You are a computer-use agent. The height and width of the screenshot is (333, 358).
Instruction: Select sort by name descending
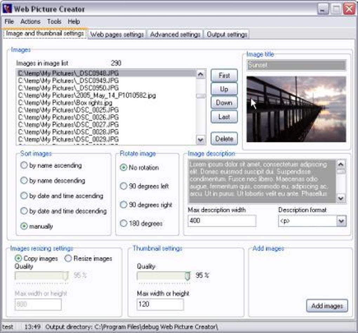pos(53,181)
